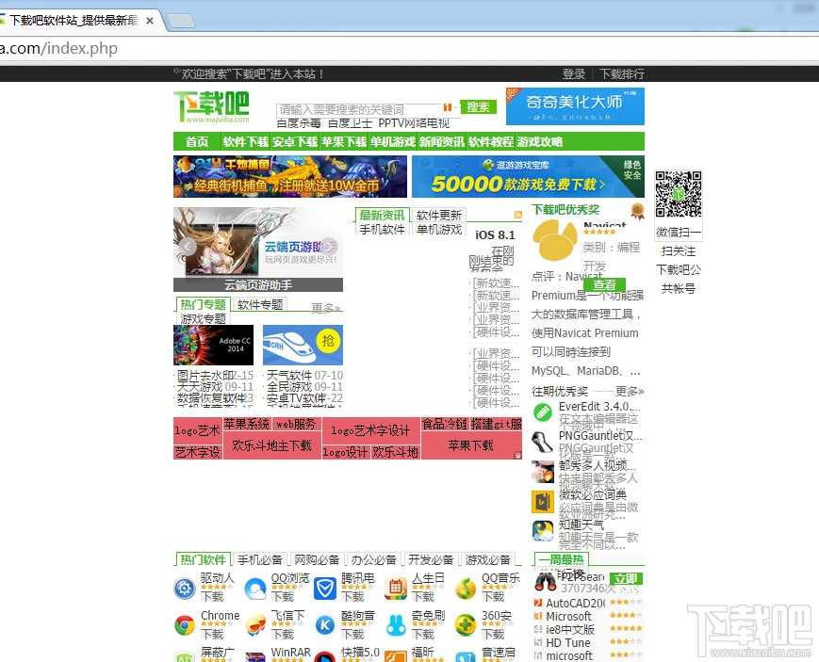Expand 更多» under 往期优秀
819x662 pixels.
pos(628,391)
